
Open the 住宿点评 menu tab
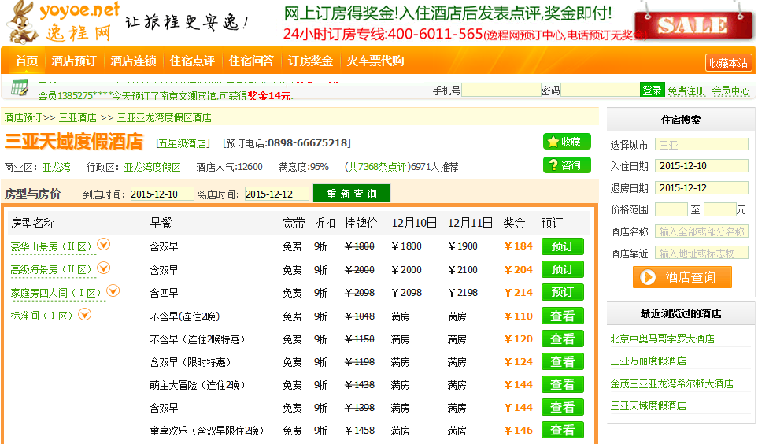point(192,61)
